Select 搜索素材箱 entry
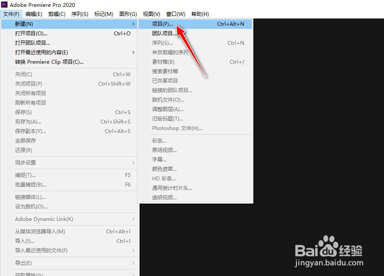The height and width of the screenshot is (276, 384). tap(195, 71)
